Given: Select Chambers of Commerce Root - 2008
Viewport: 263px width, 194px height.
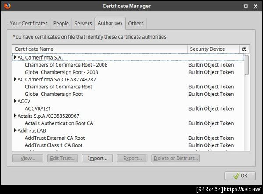Looking at the screenshot, I should click(x=66, y=65).
